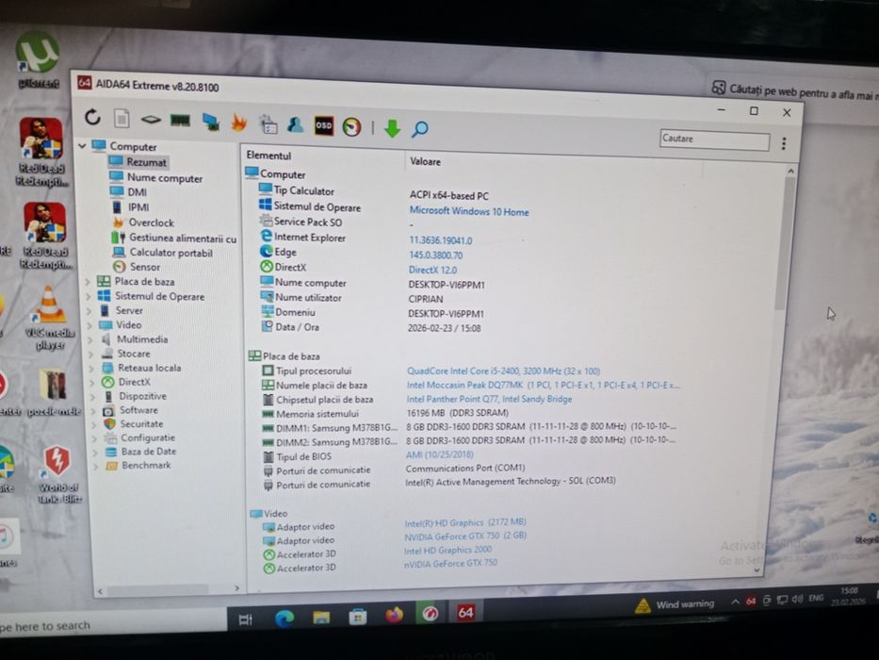
Task: Open Firefox from the taskbar
Action: click(394, 615)
